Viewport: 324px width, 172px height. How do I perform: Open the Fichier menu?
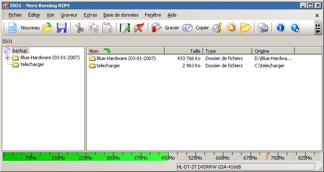(x=15, y=15)
